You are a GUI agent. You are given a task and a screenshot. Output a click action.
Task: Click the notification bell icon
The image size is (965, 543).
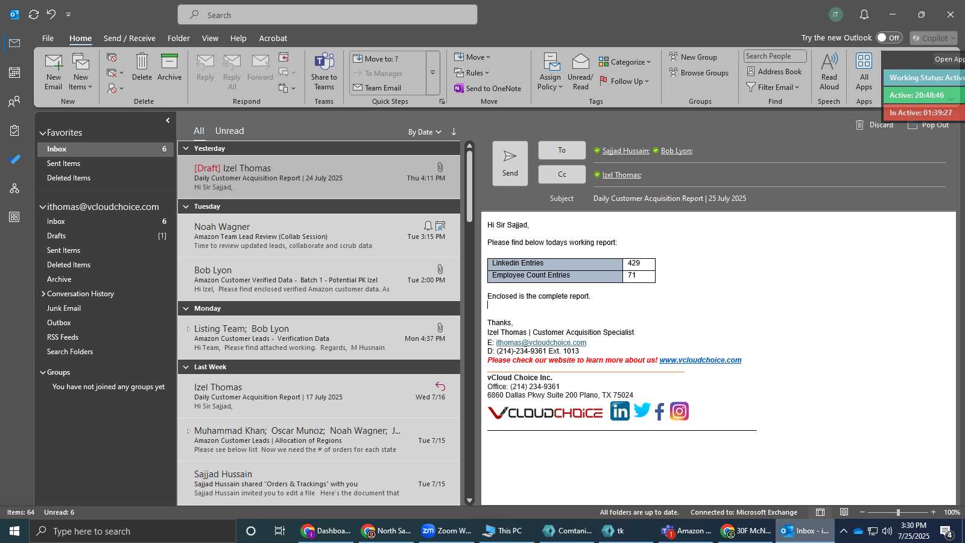[x=864, y=14]
